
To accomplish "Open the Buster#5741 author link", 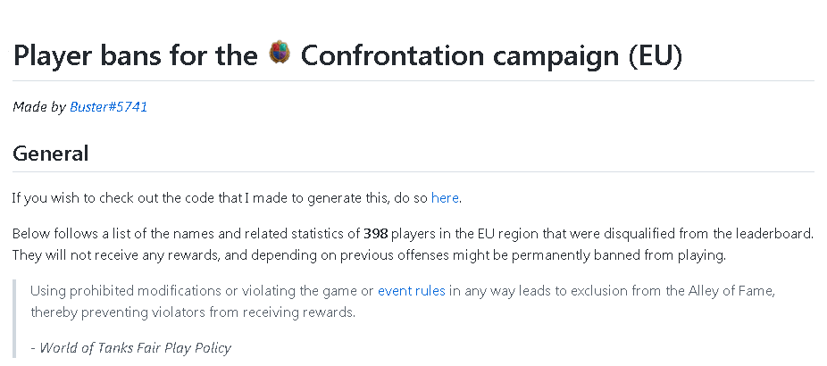I will pos(109,107).
